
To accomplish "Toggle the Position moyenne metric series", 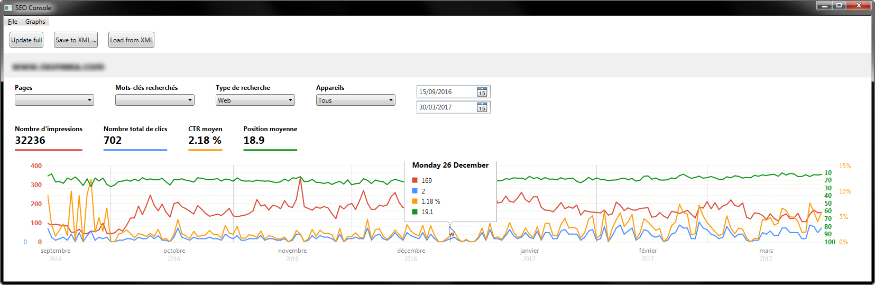I will pyautogui.click(x=270, y=136).
